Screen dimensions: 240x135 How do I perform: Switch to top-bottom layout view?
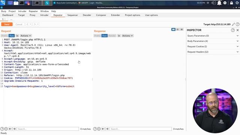[x=177, y=29]
